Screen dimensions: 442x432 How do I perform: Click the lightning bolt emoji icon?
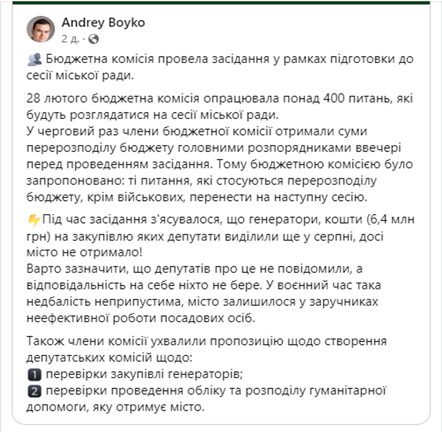click(33, 220)
